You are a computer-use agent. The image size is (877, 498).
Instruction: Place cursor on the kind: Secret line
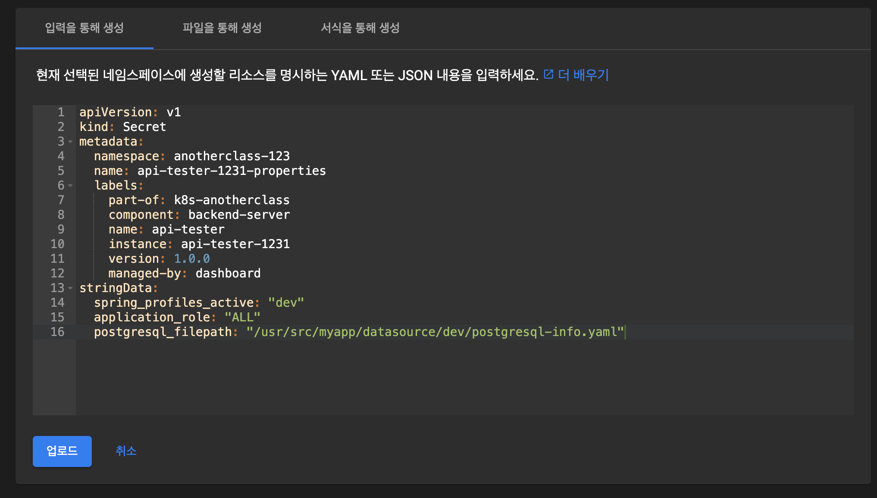point(144,127)
